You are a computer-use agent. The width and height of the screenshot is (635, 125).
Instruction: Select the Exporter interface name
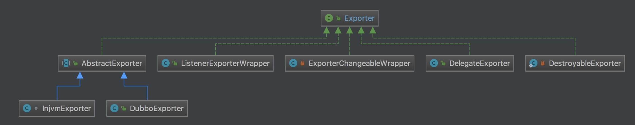(x=359, y=18)
